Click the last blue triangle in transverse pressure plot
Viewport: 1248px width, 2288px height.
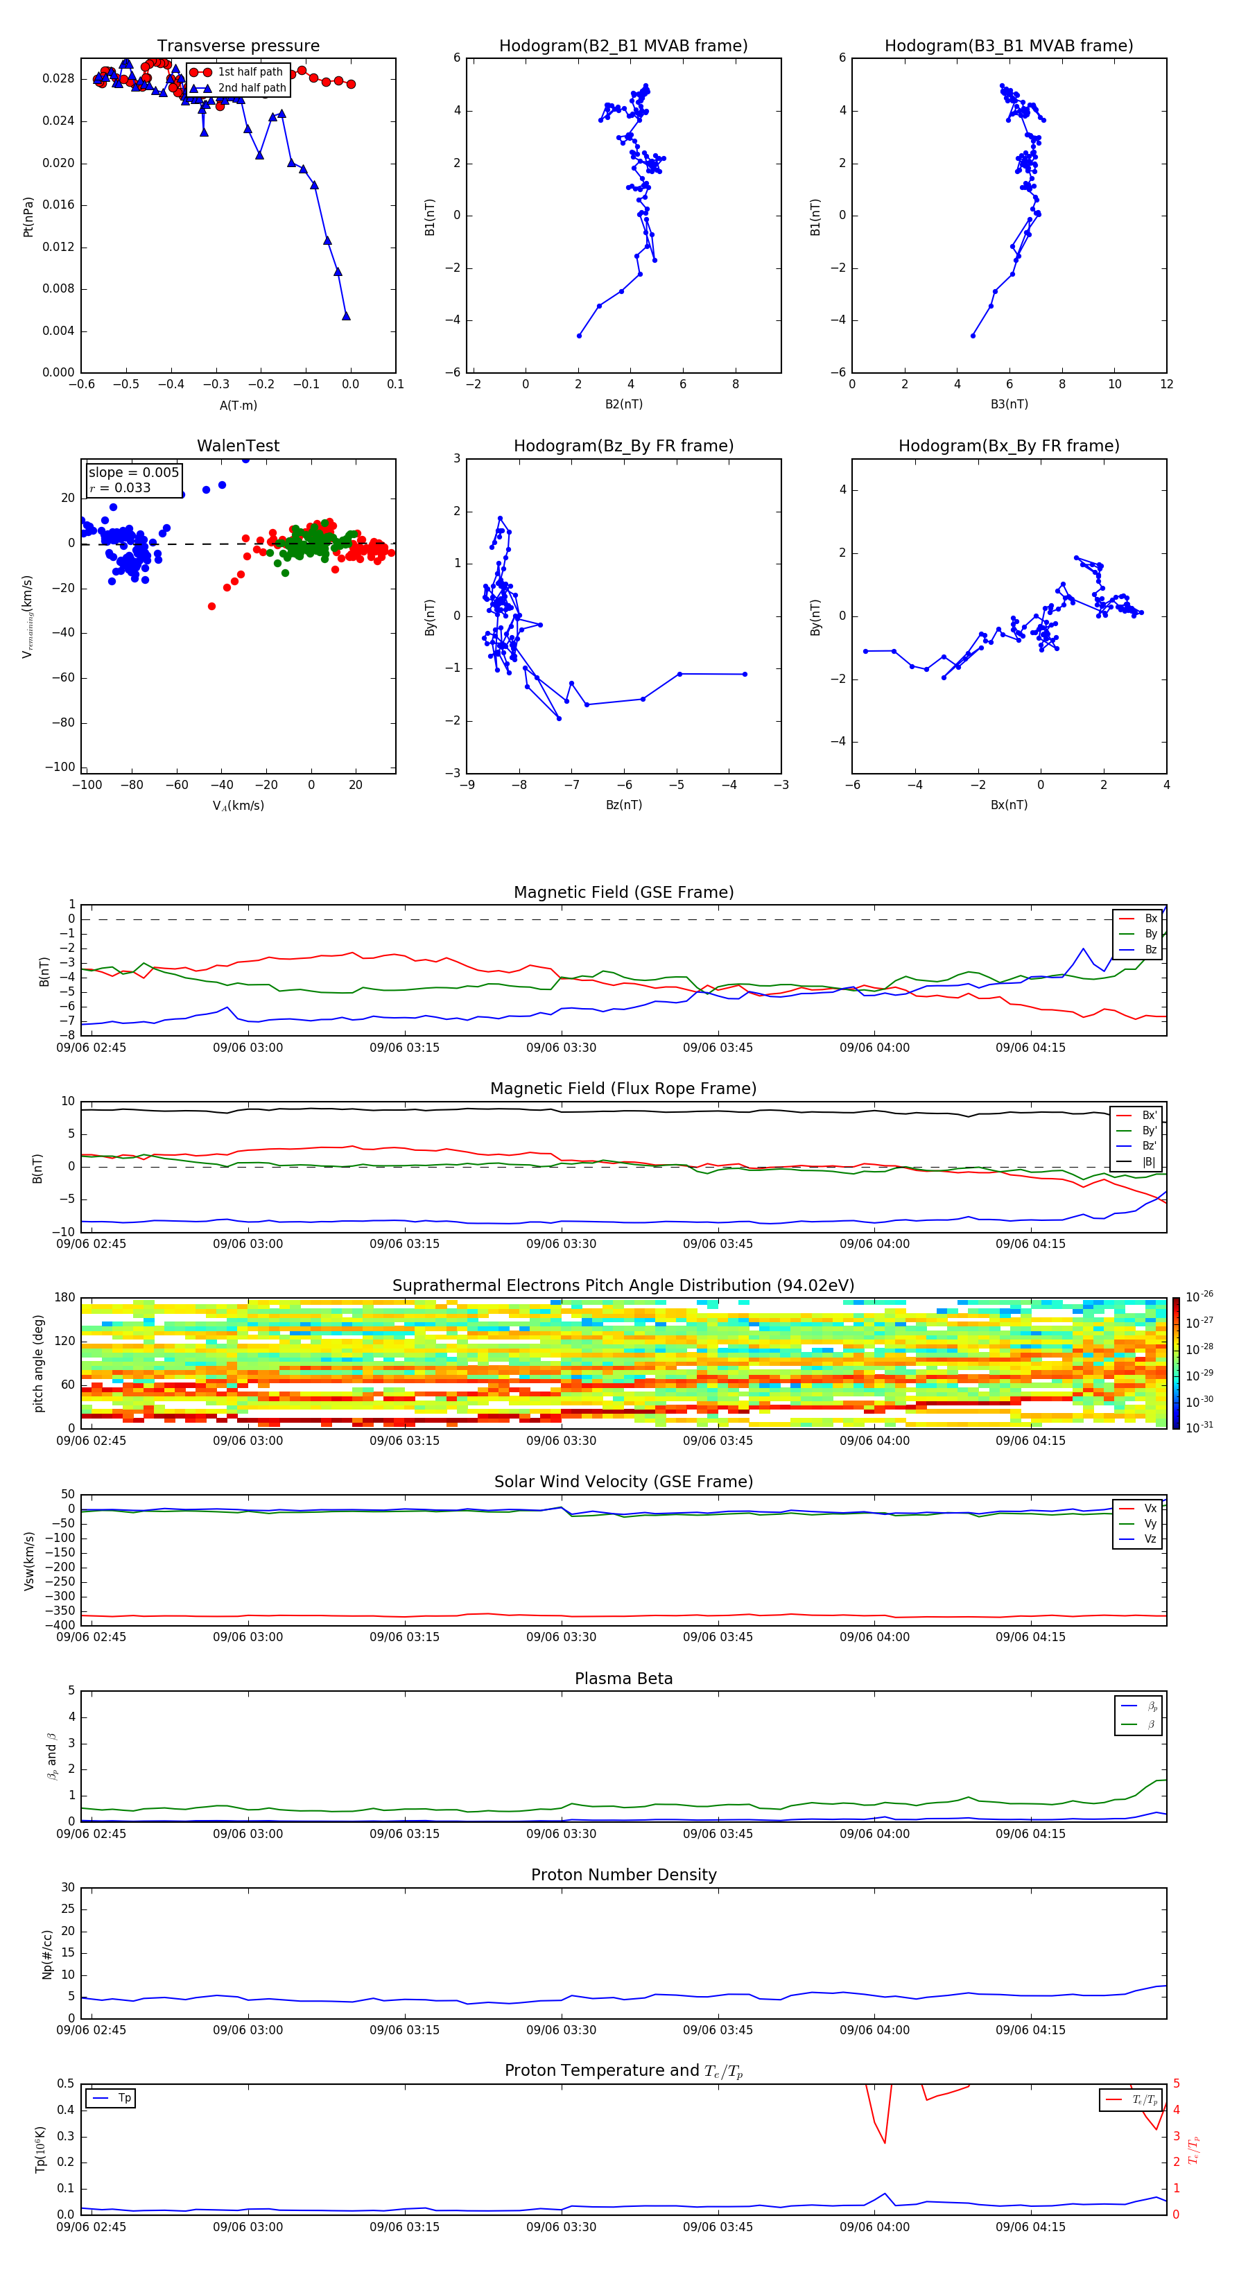pos(347,316)
